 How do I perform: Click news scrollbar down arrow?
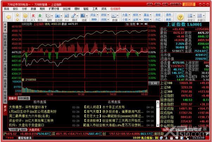(x=158, y=125)
